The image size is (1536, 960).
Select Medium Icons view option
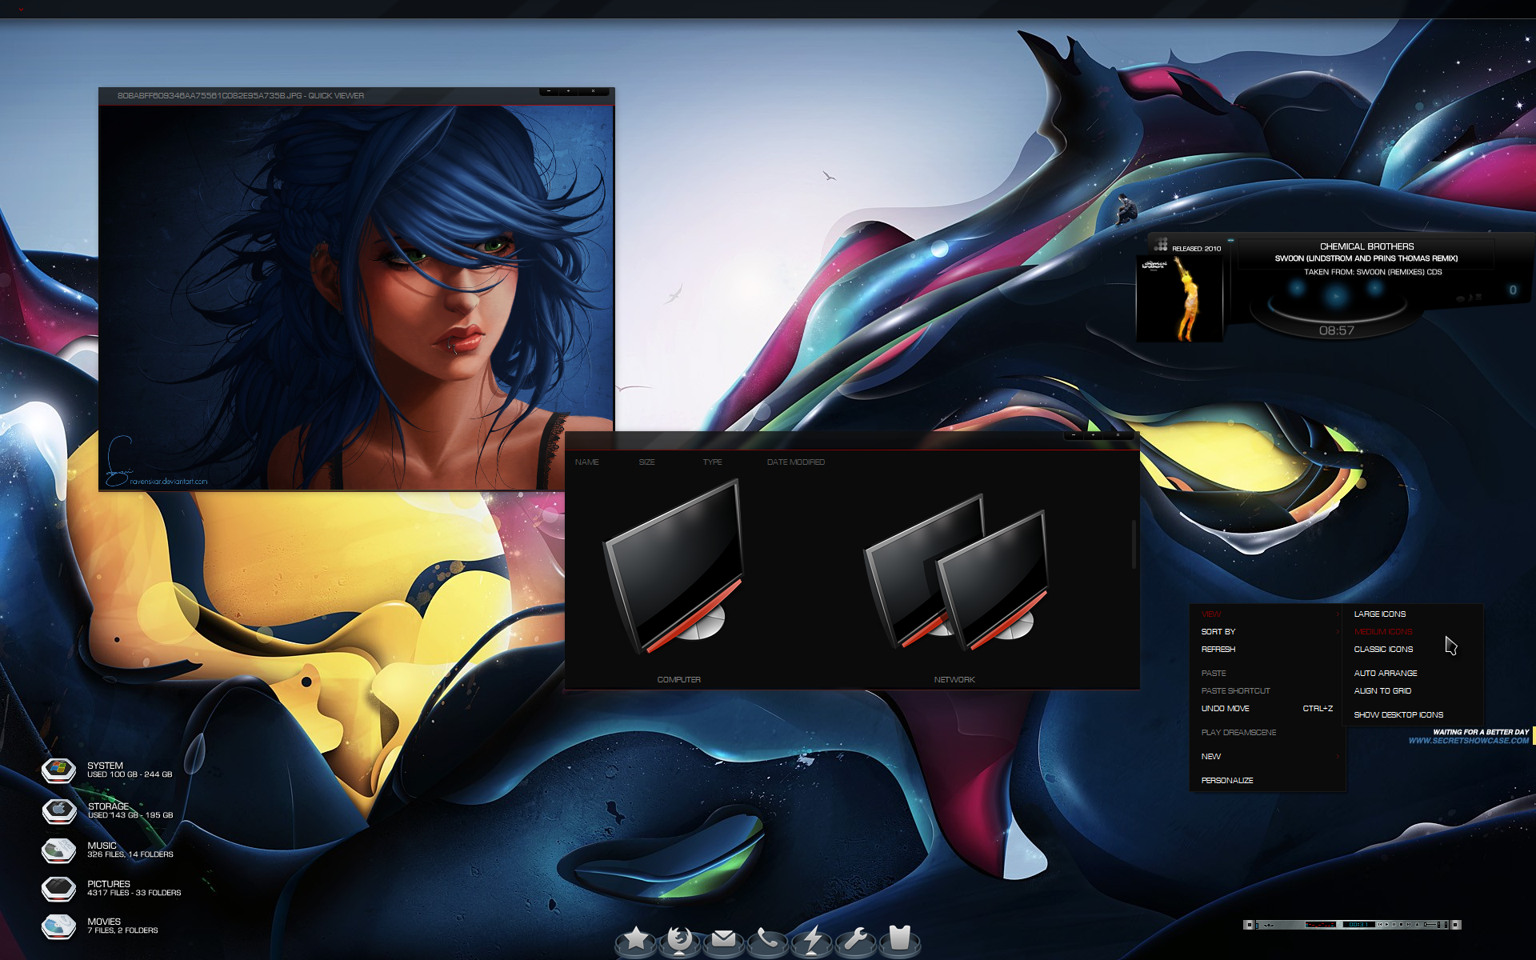click(1414, 632)
